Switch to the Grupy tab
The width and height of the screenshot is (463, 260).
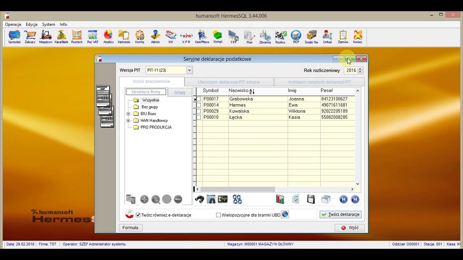point(180,92)
